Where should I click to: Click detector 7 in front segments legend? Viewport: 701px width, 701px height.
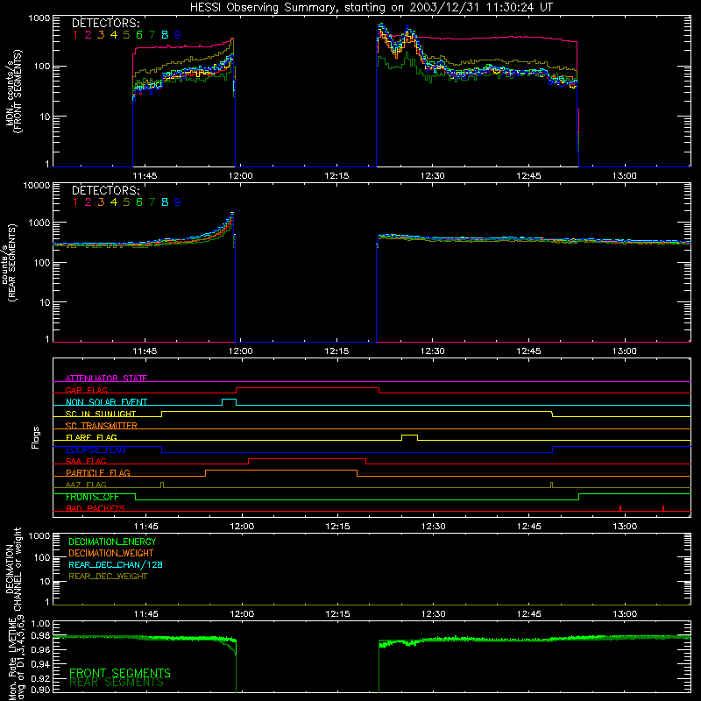coord(152,35)
